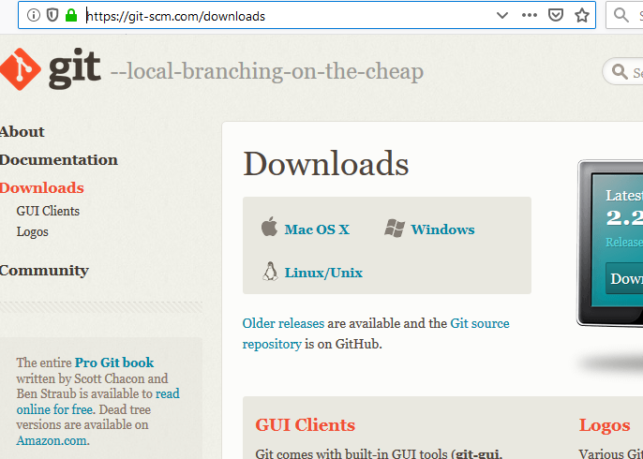Viewport: 643px width, 459px height.
Task: Open GUI Clients in the sidebar
Action: 48,211
